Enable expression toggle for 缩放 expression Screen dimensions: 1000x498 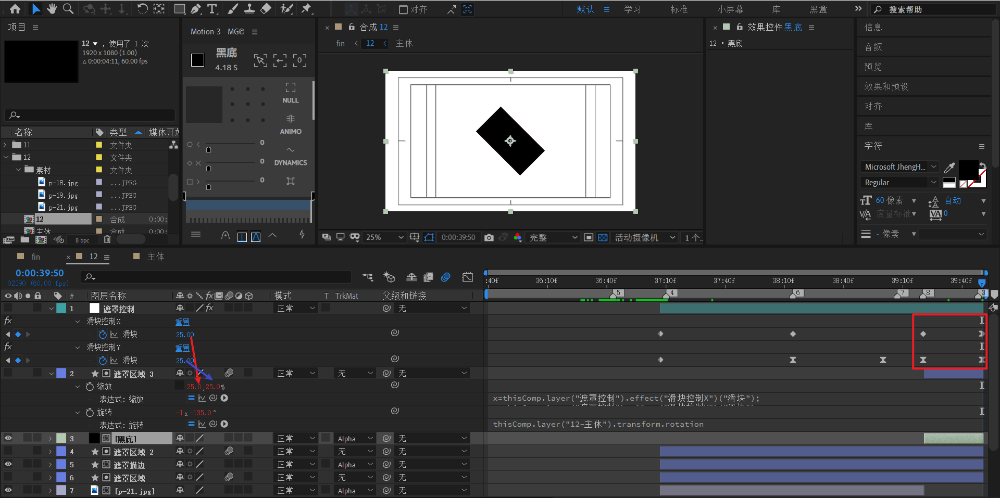pos(191,398)
